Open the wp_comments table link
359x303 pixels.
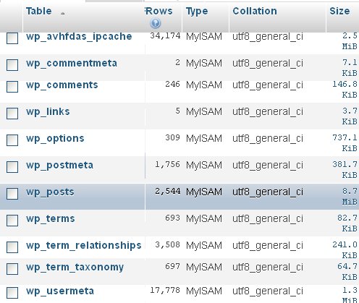62,85
